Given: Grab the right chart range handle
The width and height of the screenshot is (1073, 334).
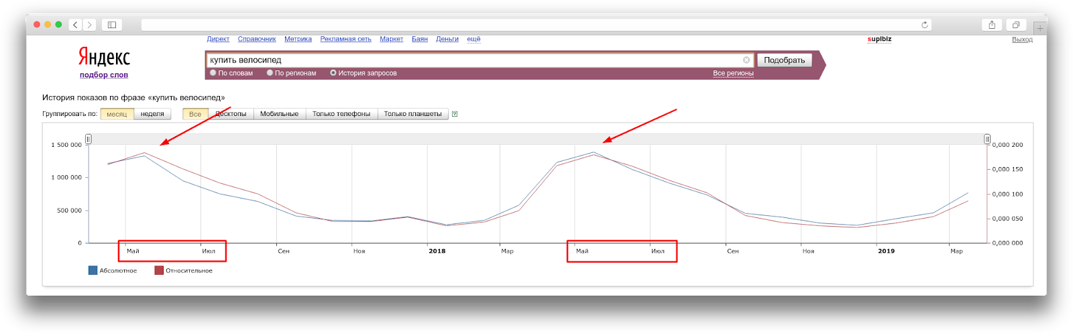Looking at the screenshot, I should 987,139.
